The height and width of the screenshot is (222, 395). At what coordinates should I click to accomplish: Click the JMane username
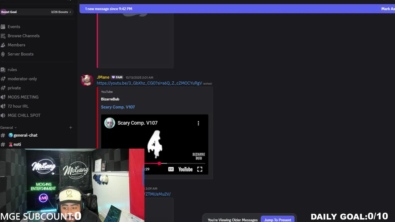coord(103,77)
